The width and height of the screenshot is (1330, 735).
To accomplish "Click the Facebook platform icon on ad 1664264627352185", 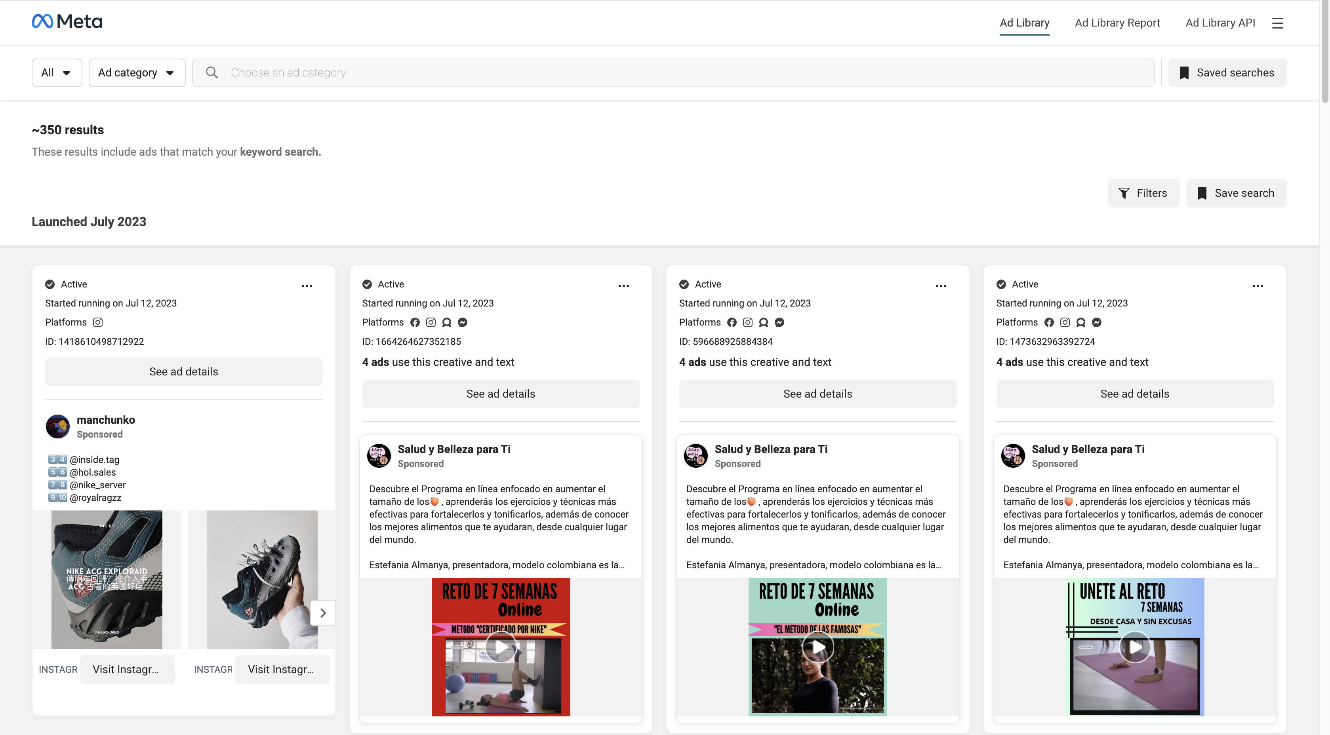I will (x=415, y=322).
